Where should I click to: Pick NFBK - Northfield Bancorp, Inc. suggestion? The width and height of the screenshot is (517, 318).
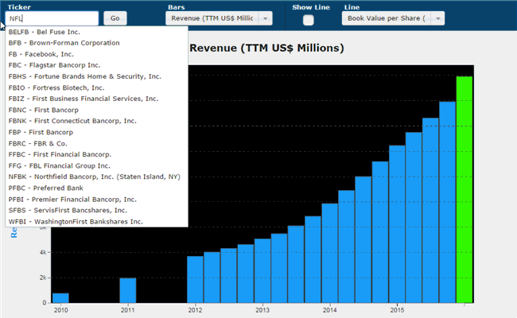pos(96,176)
